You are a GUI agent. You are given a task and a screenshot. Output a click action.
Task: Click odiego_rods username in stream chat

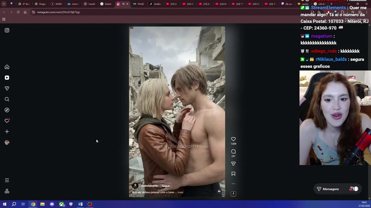[x=324, y=51]
